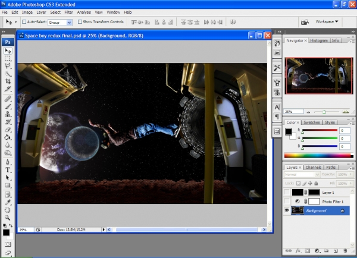Open the status bar info arrow
The width and height of the screenshot is (357, 258).
coord(104,229)
